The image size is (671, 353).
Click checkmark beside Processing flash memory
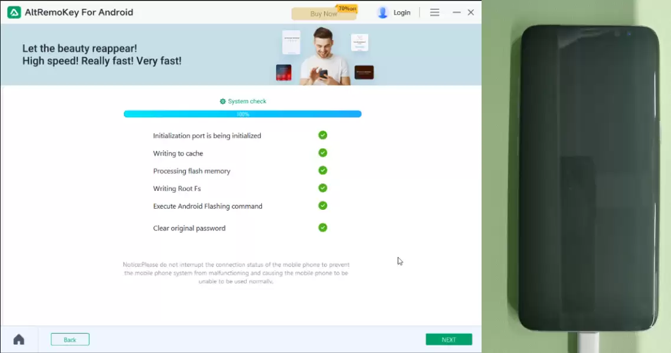coord(323,170)
